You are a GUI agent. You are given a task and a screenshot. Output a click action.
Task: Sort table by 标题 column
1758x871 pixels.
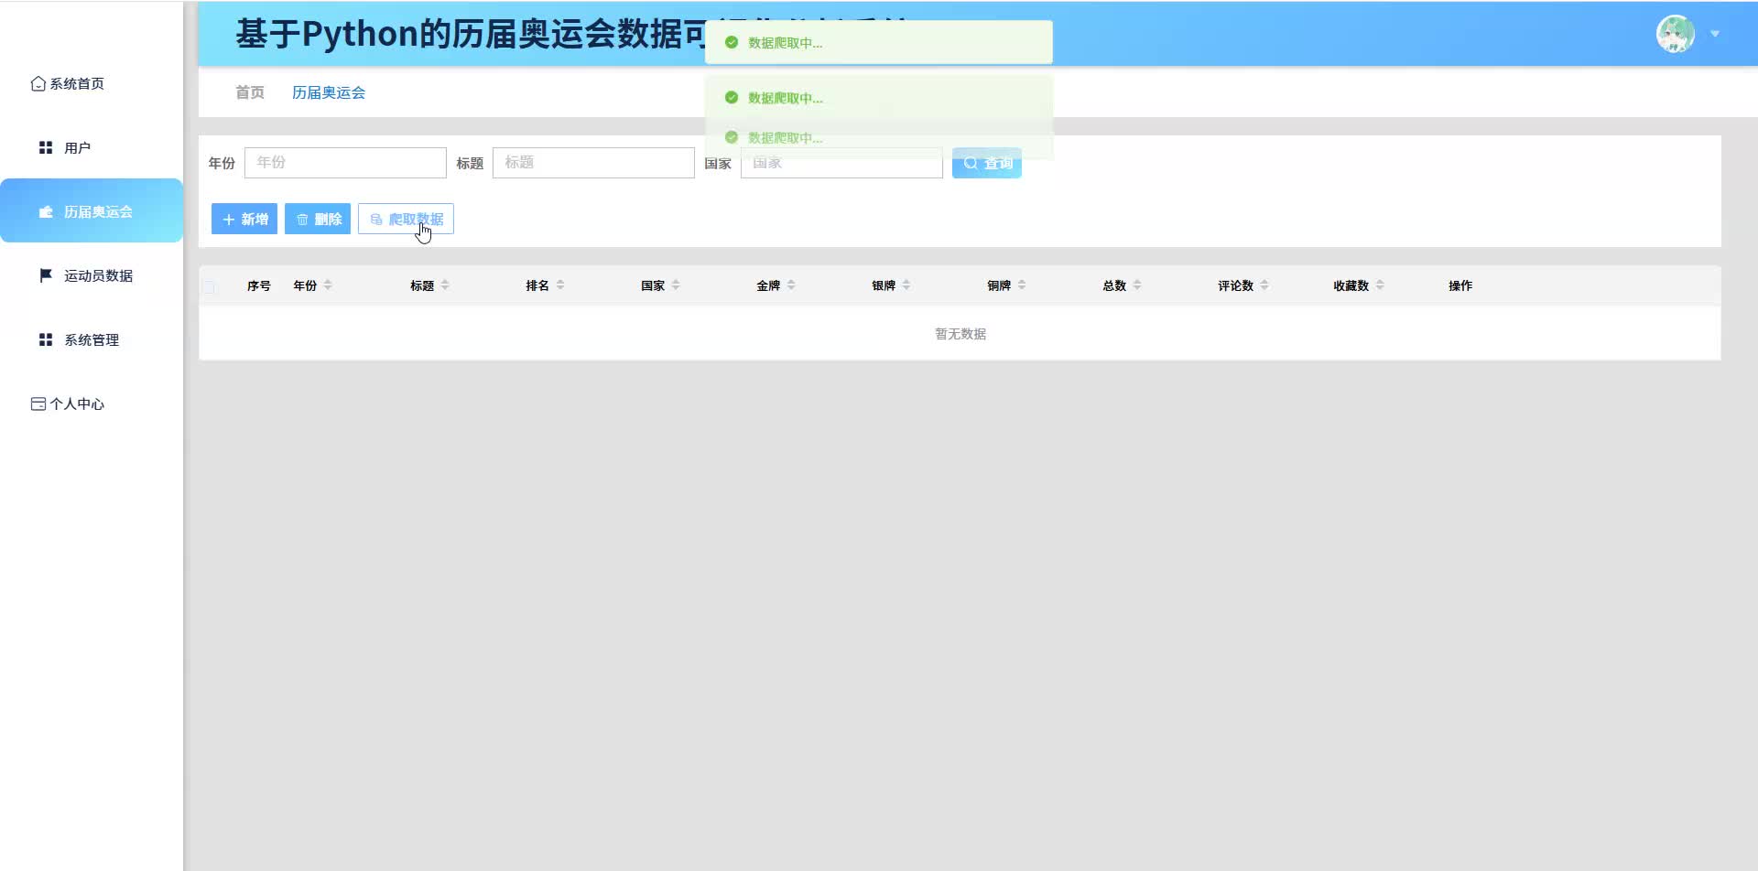coord(445,285)
